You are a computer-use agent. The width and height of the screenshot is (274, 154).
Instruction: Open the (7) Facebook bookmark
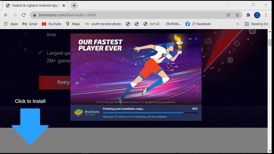point(198,24)
